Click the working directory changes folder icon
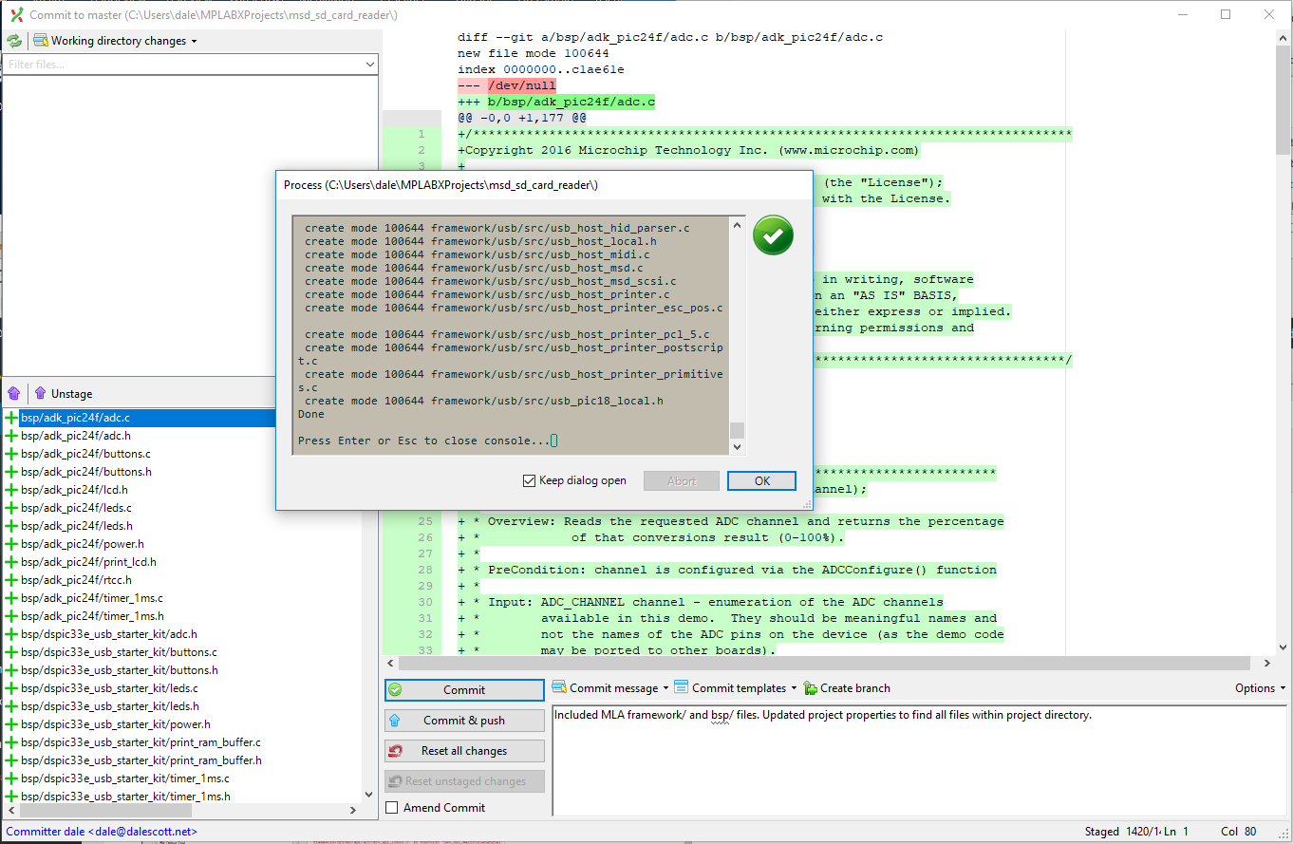Screen dimensions: 1293x844 (41, 41)
